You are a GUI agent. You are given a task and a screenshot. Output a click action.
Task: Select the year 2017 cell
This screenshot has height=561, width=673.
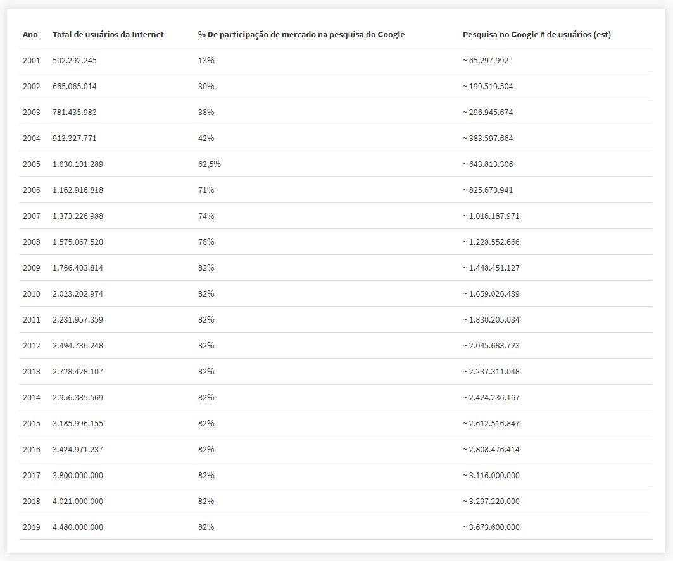(31, 476)
